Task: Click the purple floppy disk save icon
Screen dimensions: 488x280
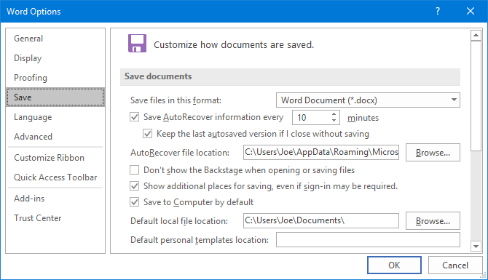Action: 137,44
